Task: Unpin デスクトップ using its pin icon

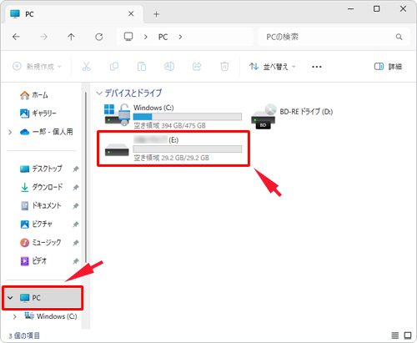Action: click(76, 169)
